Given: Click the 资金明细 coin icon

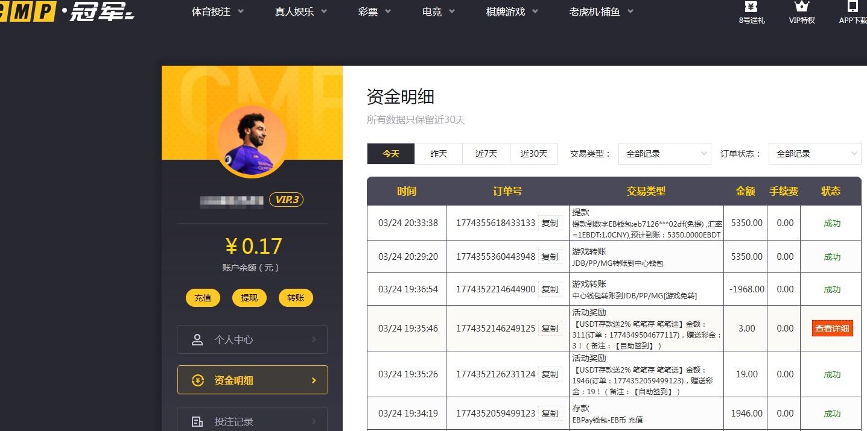Looking at the screenshot, I should coord(196,380).
